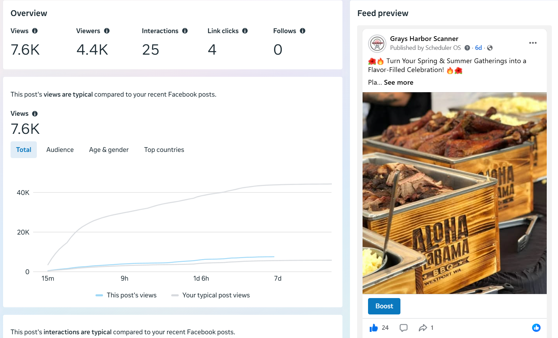Switch to the Audience tab
This screenshot has height=338, width=558.
pyautogui.click(x=60, y=150)
